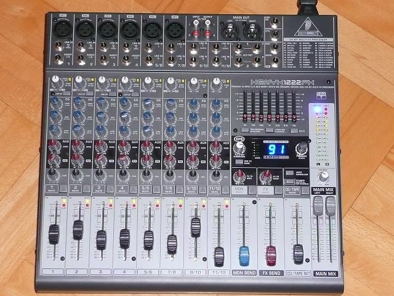Click the FX SEND label
This screenshot has height=296, width=394.
coord(271,273)
